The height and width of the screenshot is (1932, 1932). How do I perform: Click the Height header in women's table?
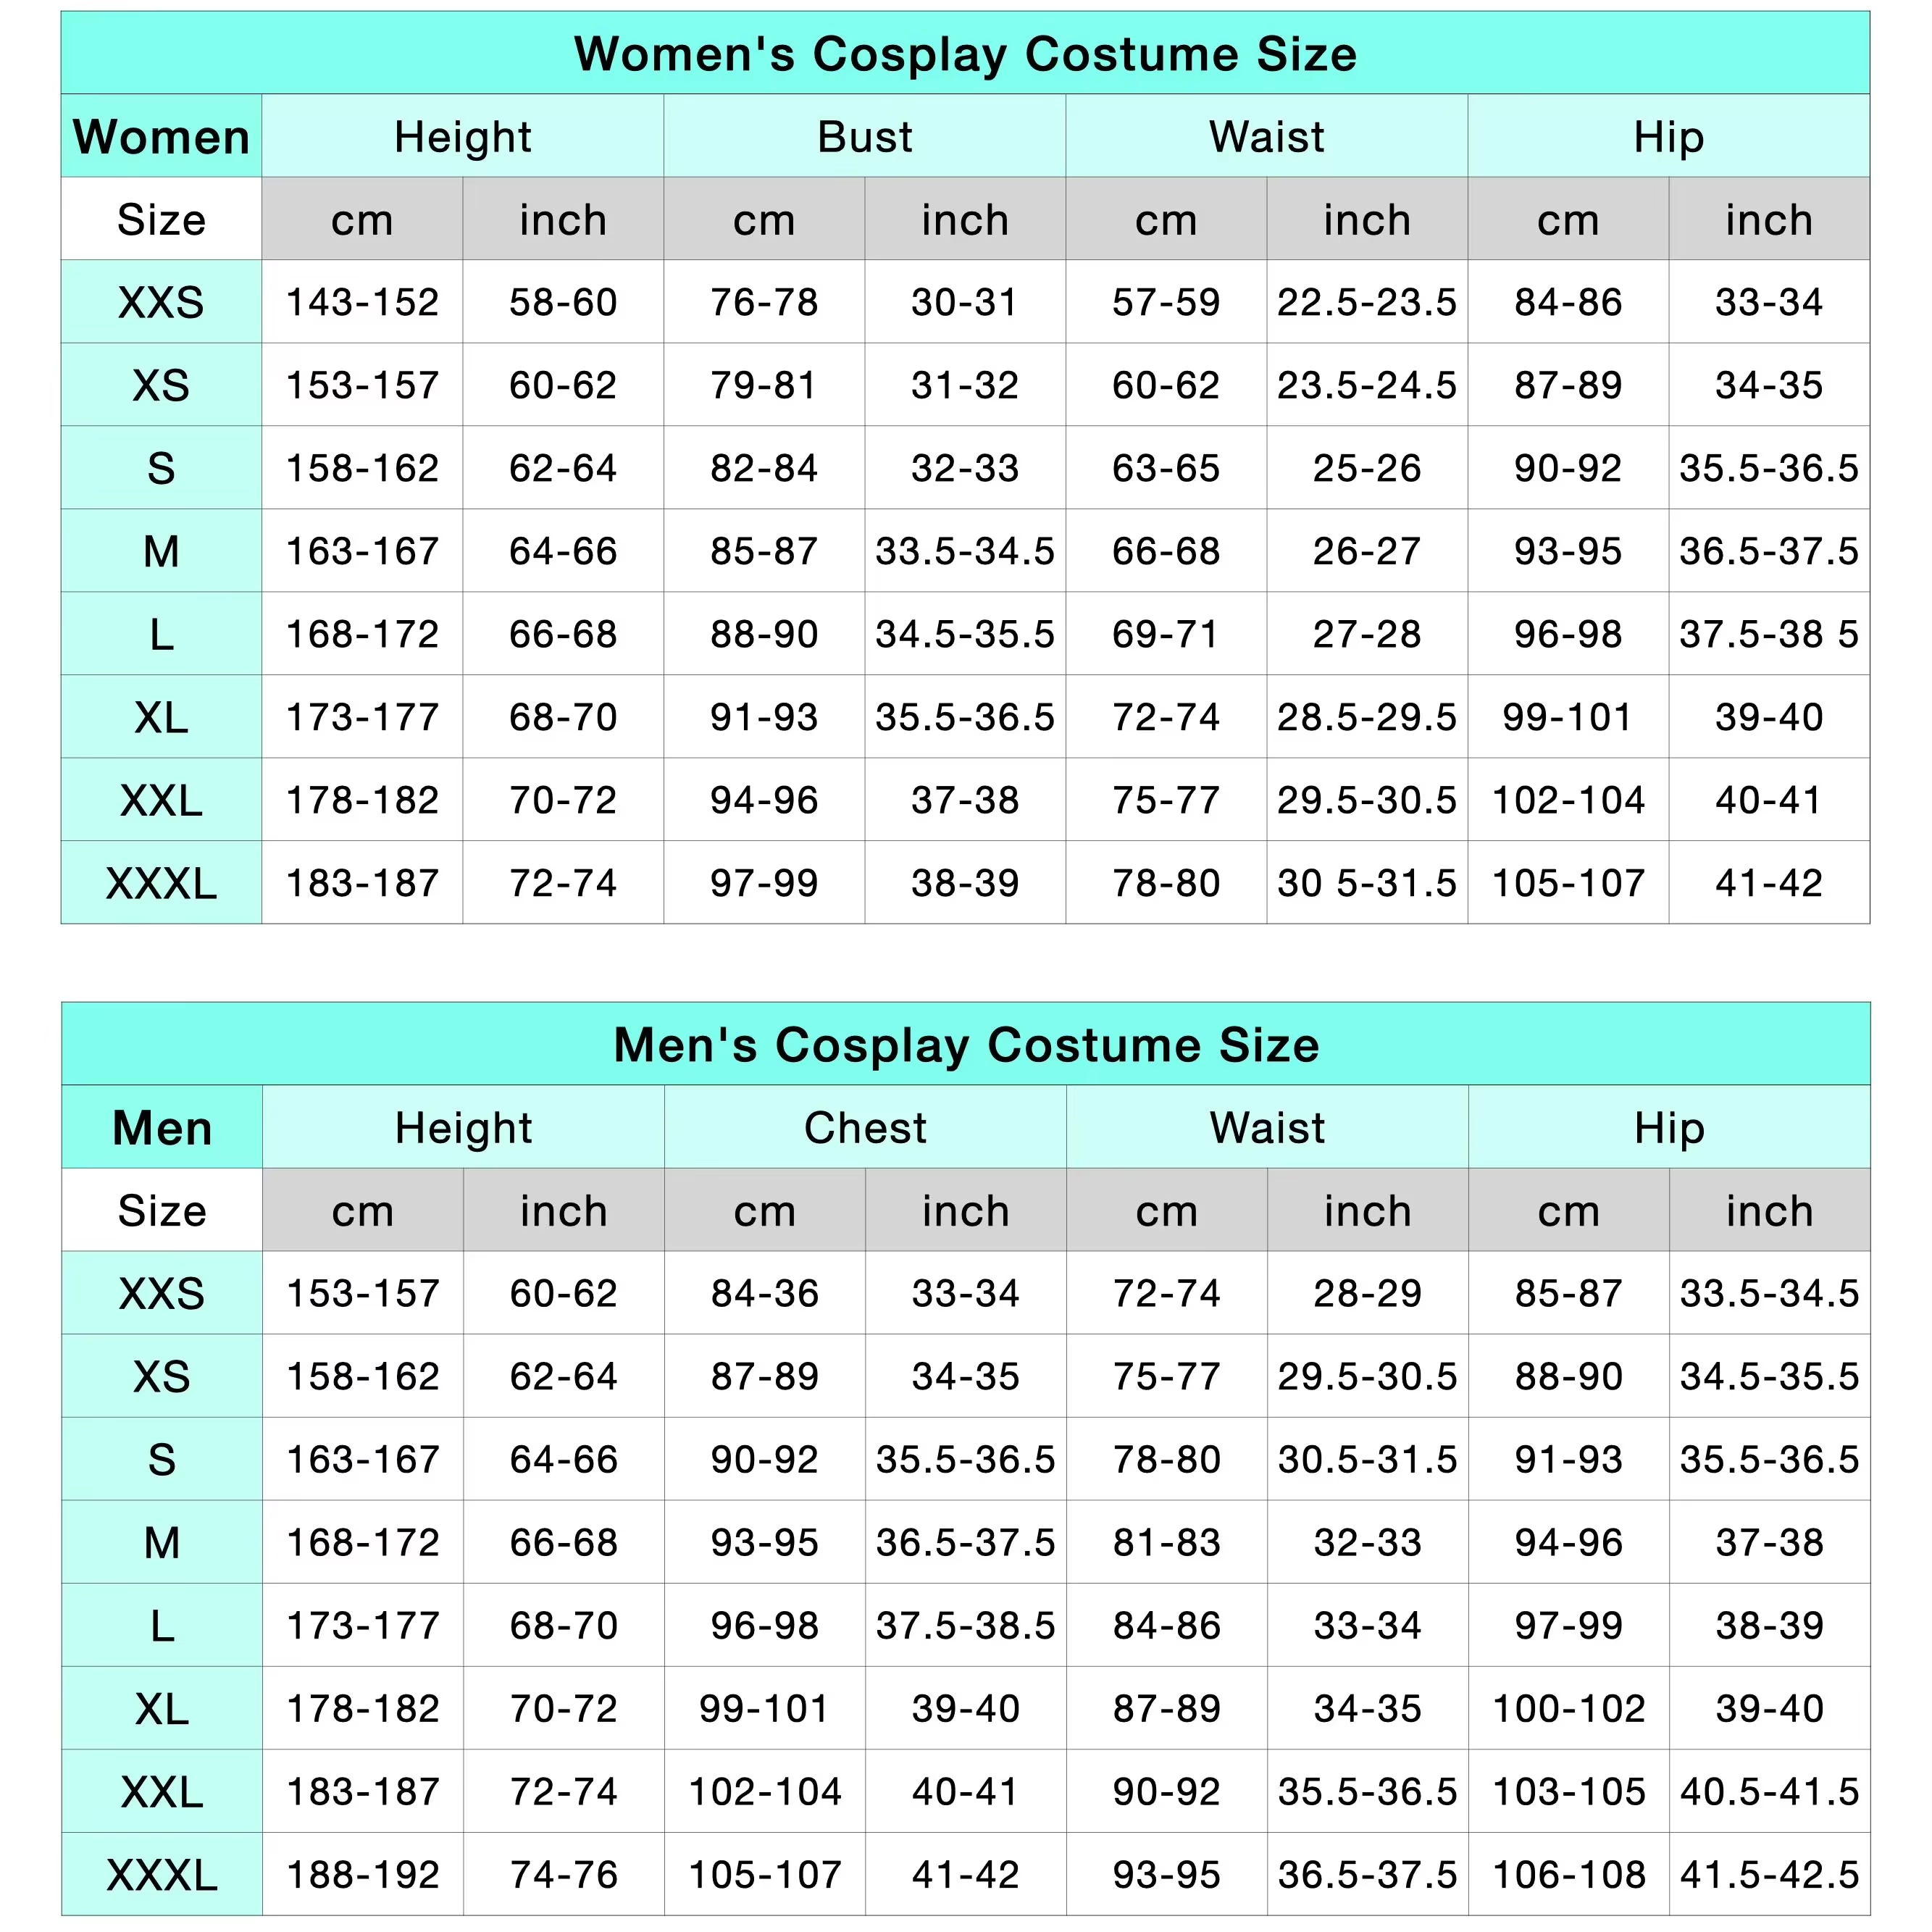[x=462, y=137]
